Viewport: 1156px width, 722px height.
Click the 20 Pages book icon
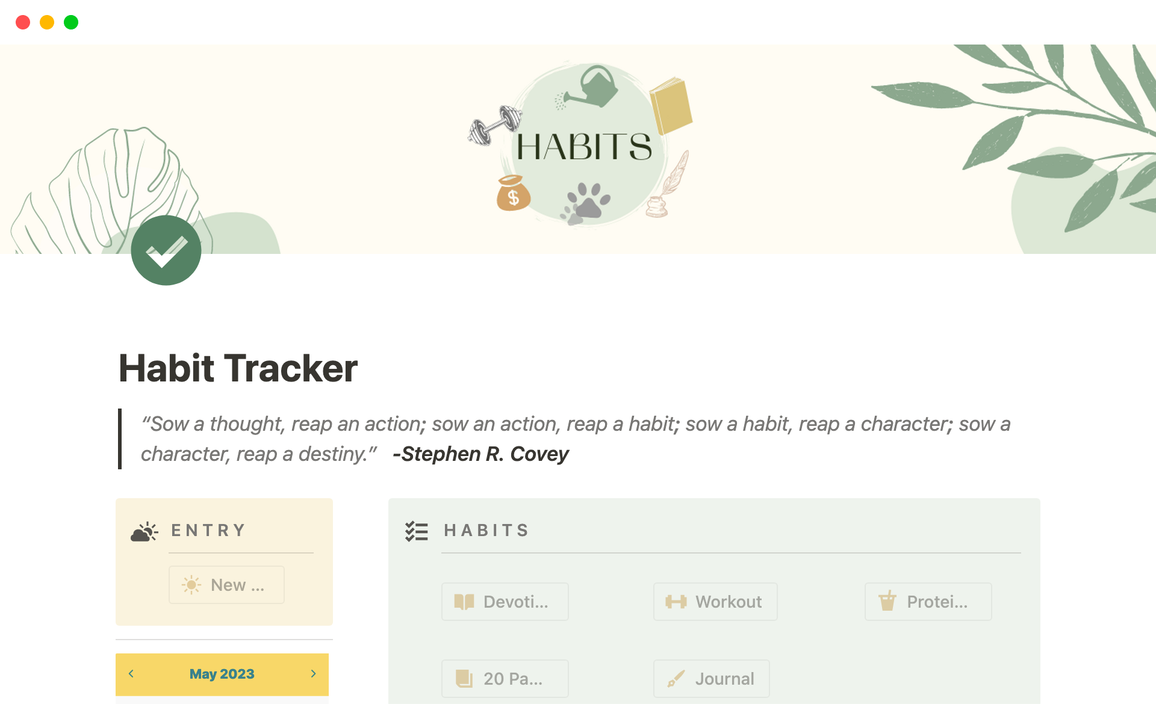point(463,679)
